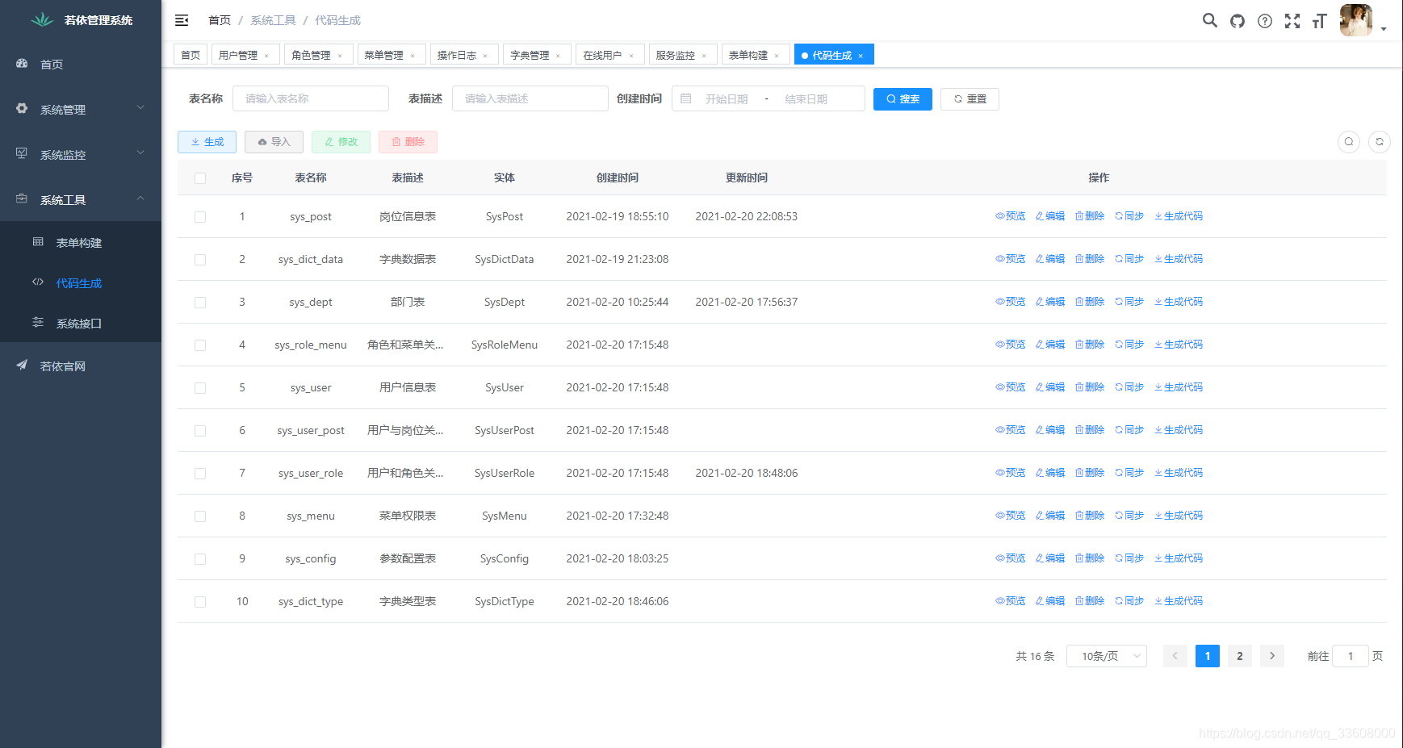Open 代码生成 in the sidebar
Image resolution: width=1403 pixels, height=748 pixels.
tap(81, 282)
